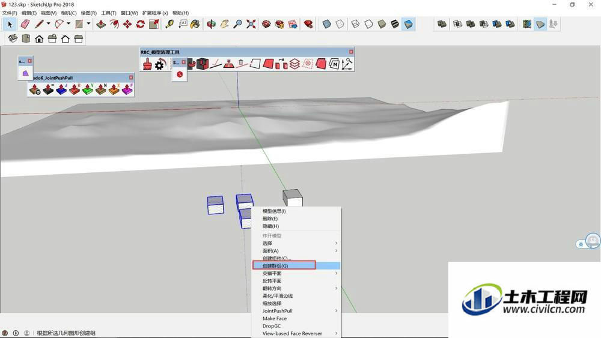Switch to Back view
Image resolution: width=601 pixels, height=338 pixels.
[65, 38]
